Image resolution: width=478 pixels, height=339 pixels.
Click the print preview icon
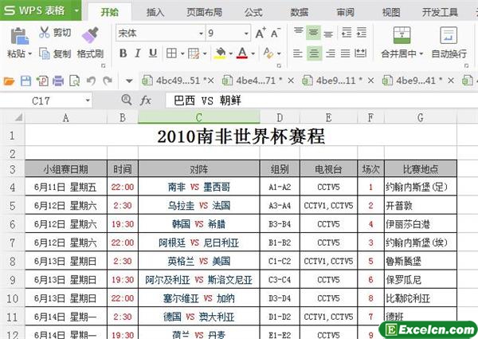(x=74, y=81)
